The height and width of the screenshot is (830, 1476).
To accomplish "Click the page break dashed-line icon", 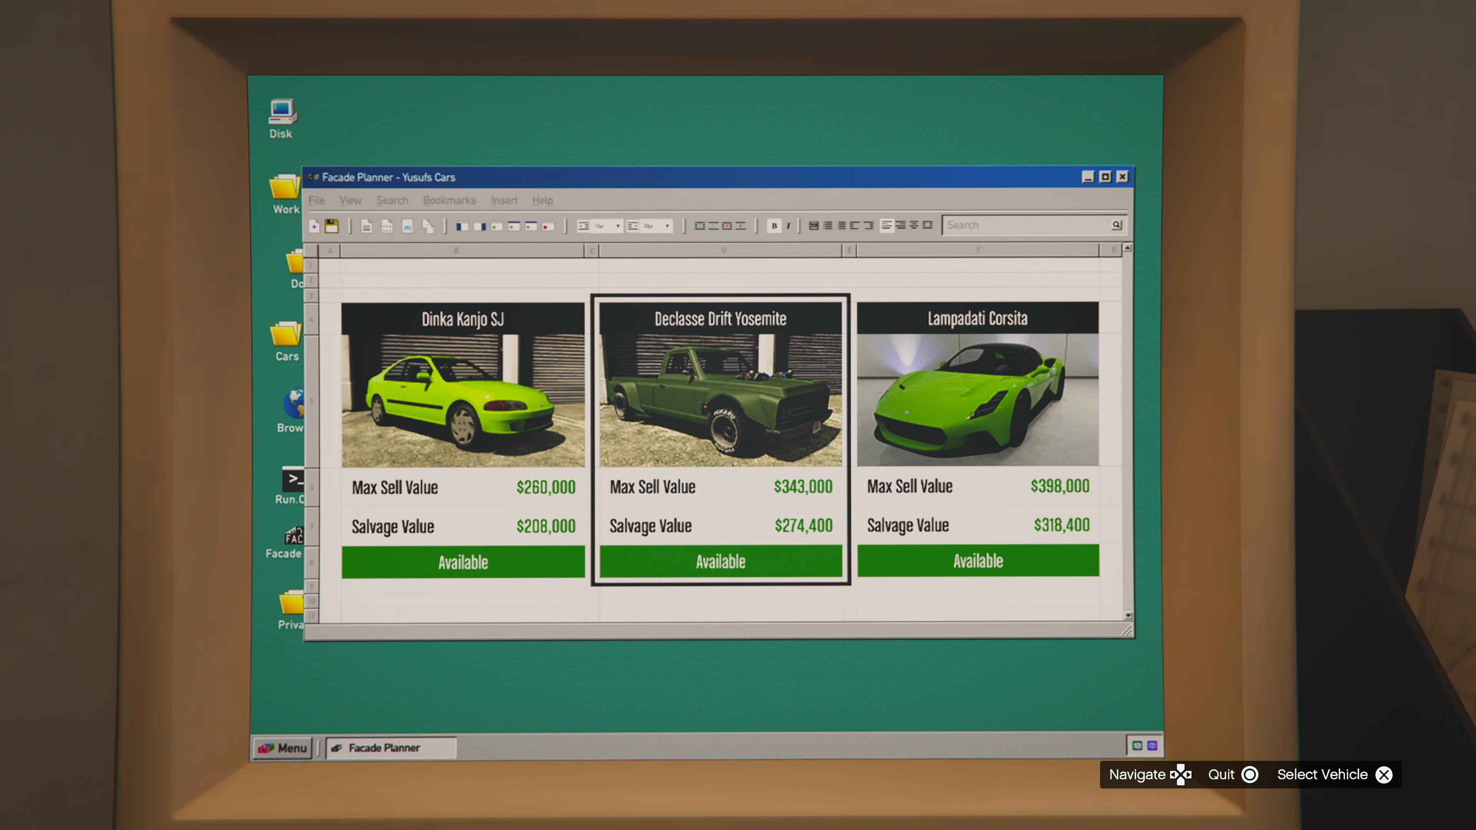I will [x=387, y=226].
